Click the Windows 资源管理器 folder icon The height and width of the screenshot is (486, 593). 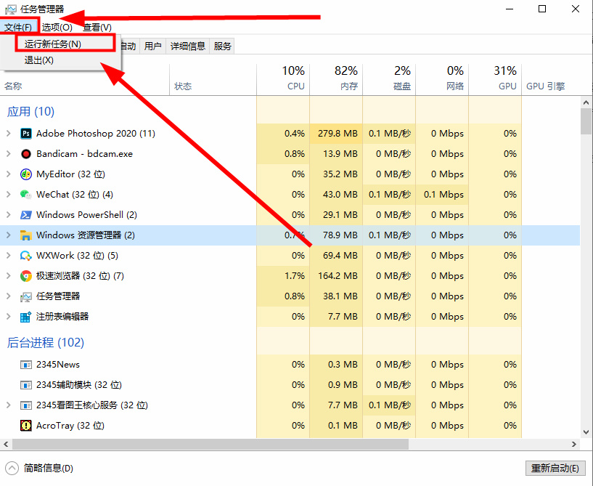pyautogui.click(x=25, y=235)
